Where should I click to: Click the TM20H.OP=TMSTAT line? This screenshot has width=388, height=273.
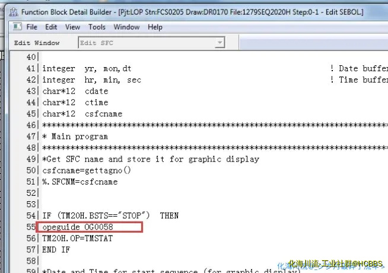(77, 239)
